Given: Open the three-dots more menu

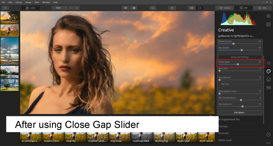Looking at the screenshot, I should click(268, 143).
